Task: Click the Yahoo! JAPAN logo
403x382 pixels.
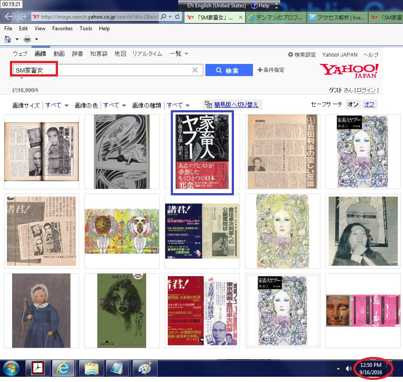Action: pos(349,70)
